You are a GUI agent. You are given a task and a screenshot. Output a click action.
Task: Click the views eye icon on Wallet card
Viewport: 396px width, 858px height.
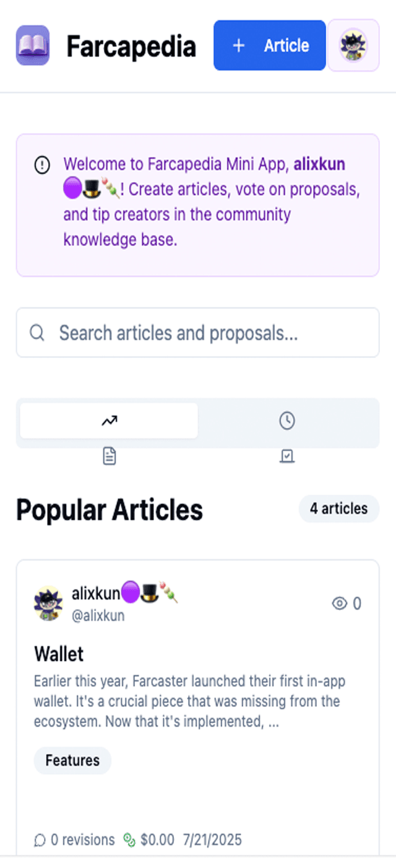[340, 603]
